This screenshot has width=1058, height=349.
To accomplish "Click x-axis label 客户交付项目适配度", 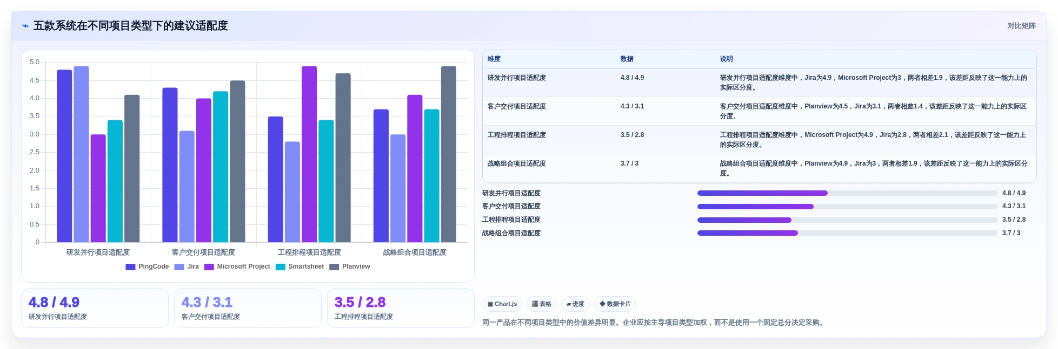I will point(203,252).
